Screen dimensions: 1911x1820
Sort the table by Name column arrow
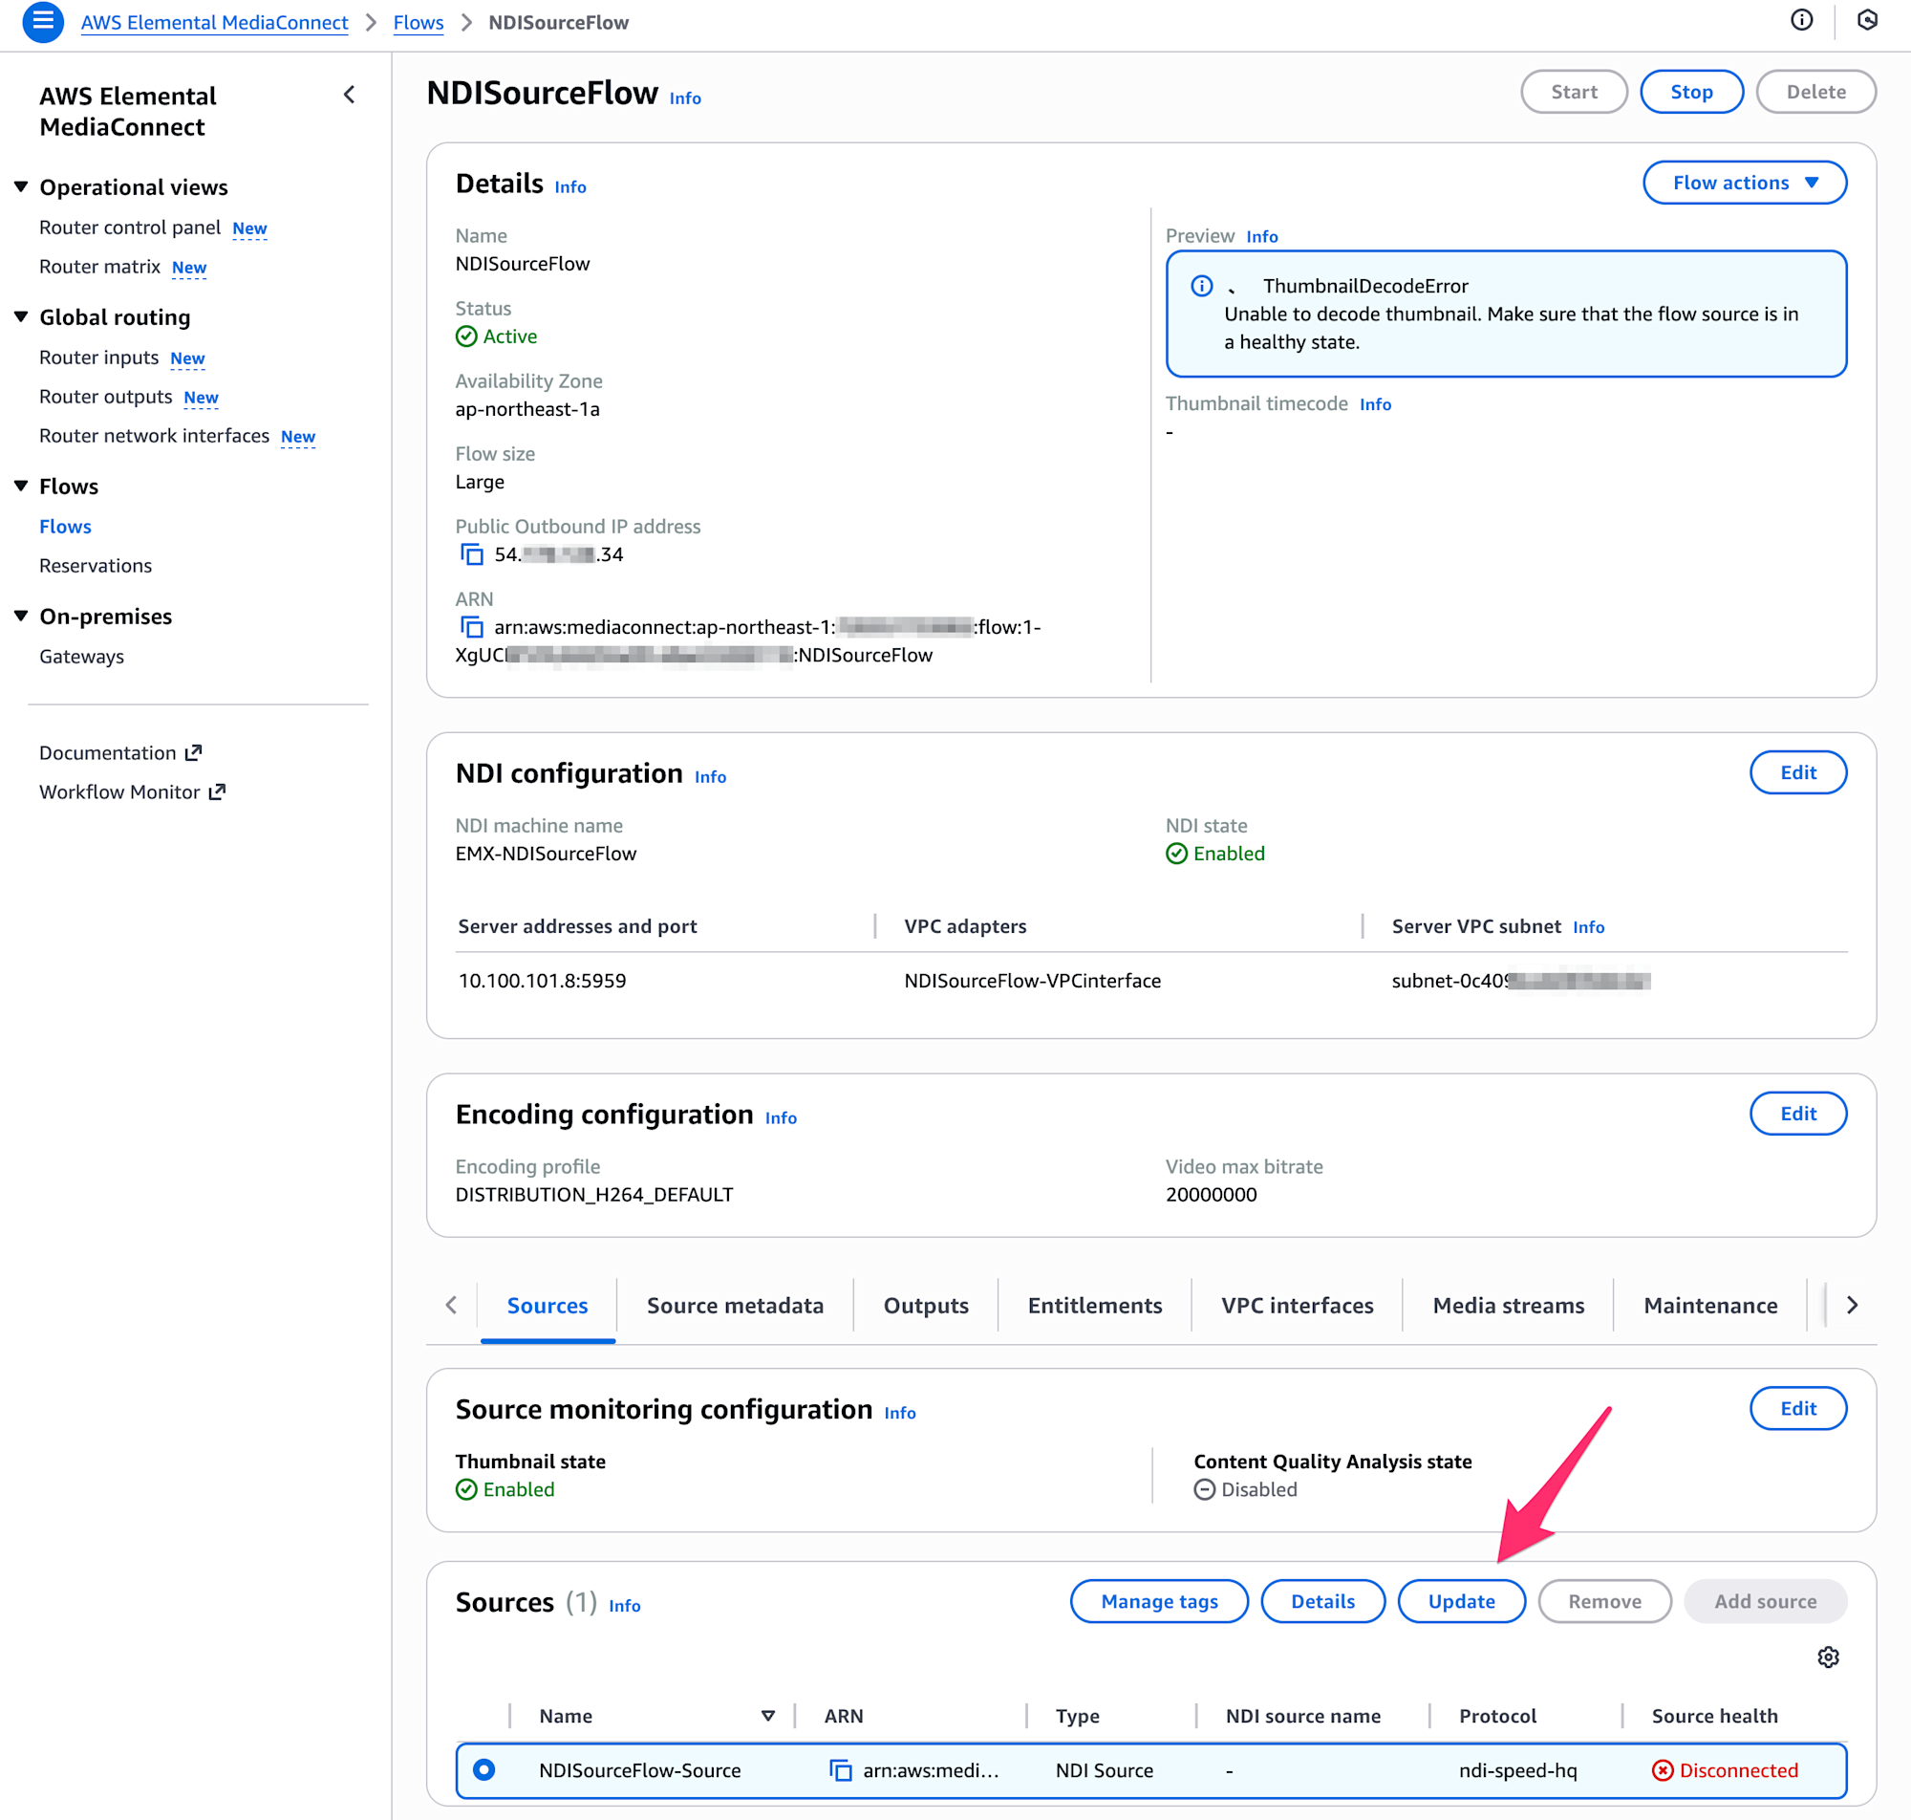tap(767, 1715)
